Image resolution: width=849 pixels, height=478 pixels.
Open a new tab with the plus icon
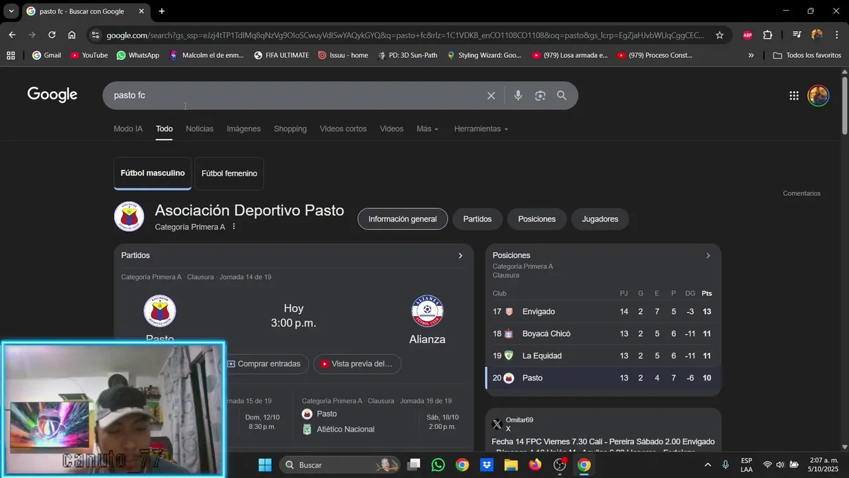[x=162, y=11]
